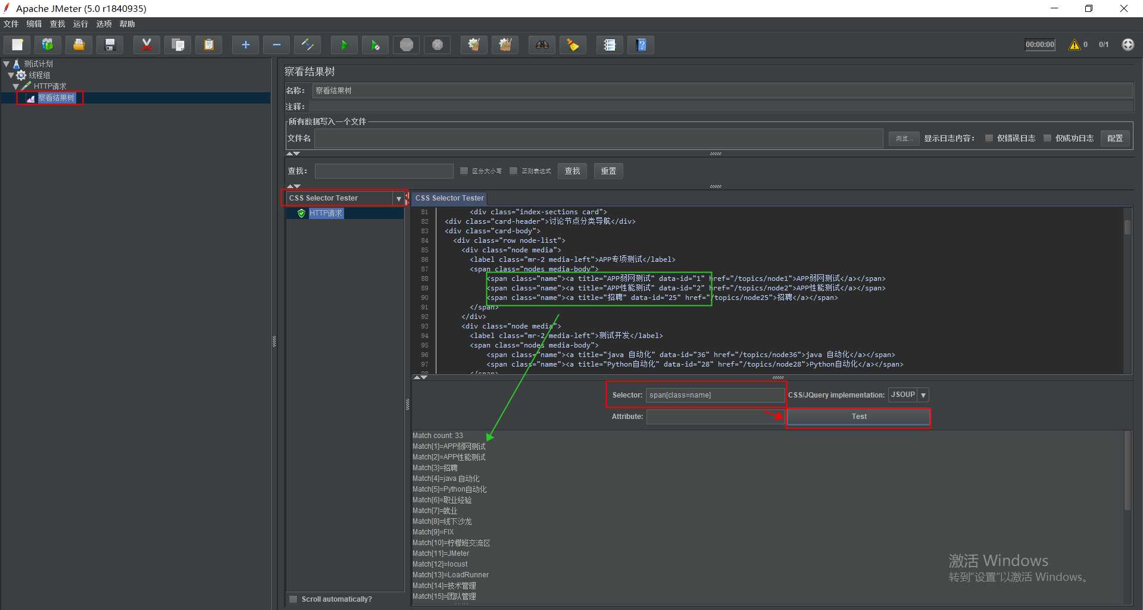Viewport: 1143px width, 610px height.
Task: Click the green shield icon beside HTTP请求 result
Action: [301, 213]
